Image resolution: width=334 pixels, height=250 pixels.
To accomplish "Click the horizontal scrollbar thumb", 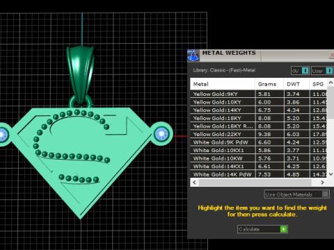I will click(255, 183).
